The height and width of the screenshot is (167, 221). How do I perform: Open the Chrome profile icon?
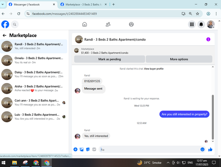pyautogui.click(x=208, y=14)
